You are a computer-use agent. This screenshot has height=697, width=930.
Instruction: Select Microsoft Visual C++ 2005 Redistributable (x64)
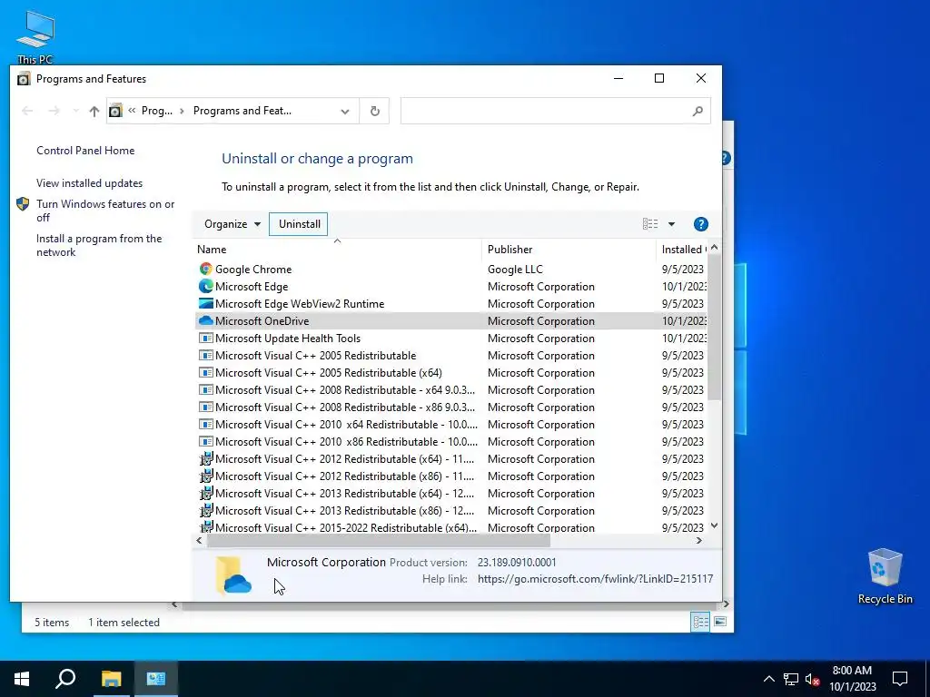[x=452, y=373]
